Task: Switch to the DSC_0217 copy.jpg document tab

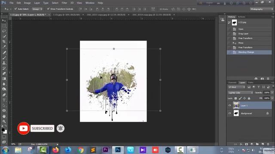Action: 106,15
